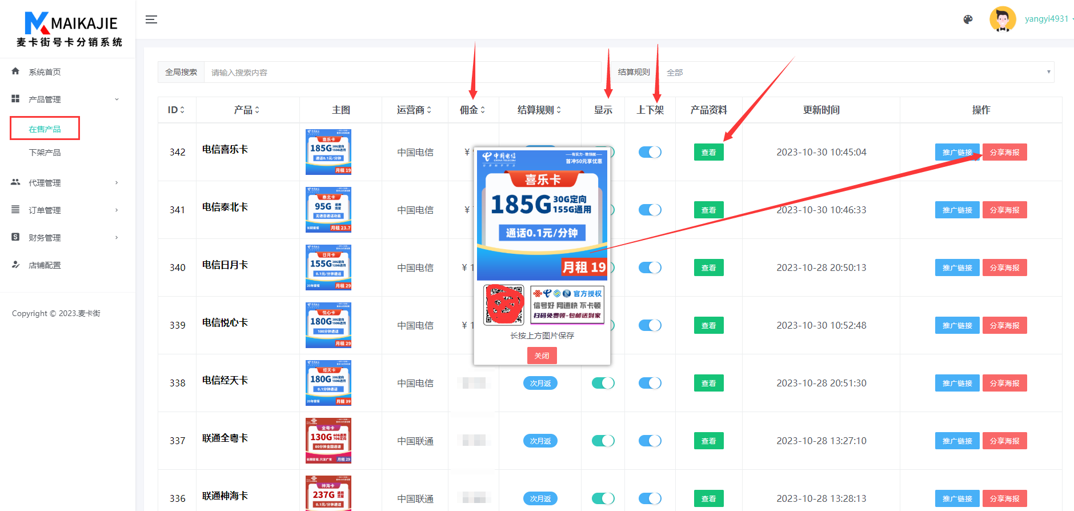
Task: Click 次月返 tag for 联通神海卡
Action: 540,498
